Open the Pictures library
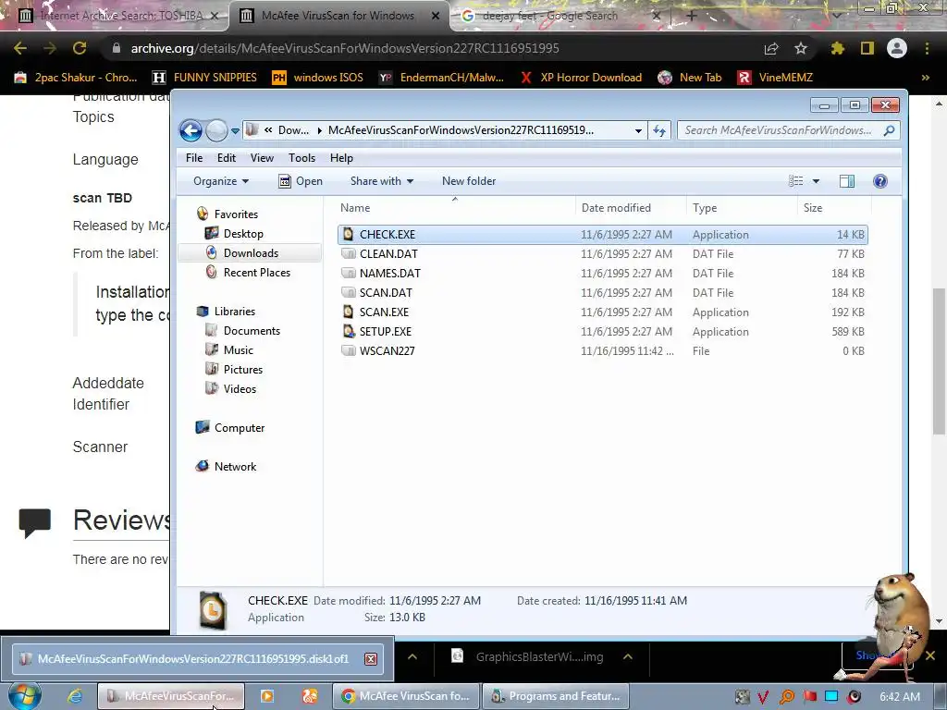 click(x=234, y=370)
